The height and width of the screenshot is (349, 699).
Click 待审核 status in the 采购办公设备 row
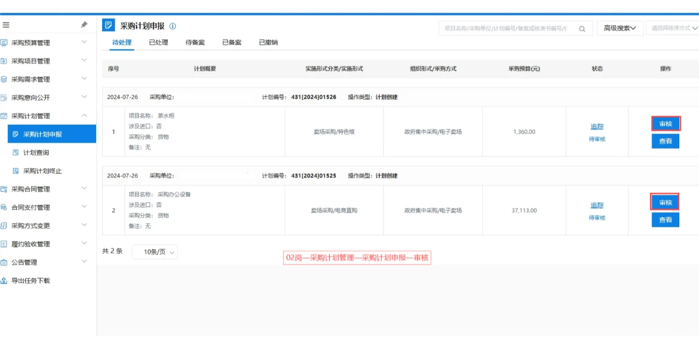597,218
